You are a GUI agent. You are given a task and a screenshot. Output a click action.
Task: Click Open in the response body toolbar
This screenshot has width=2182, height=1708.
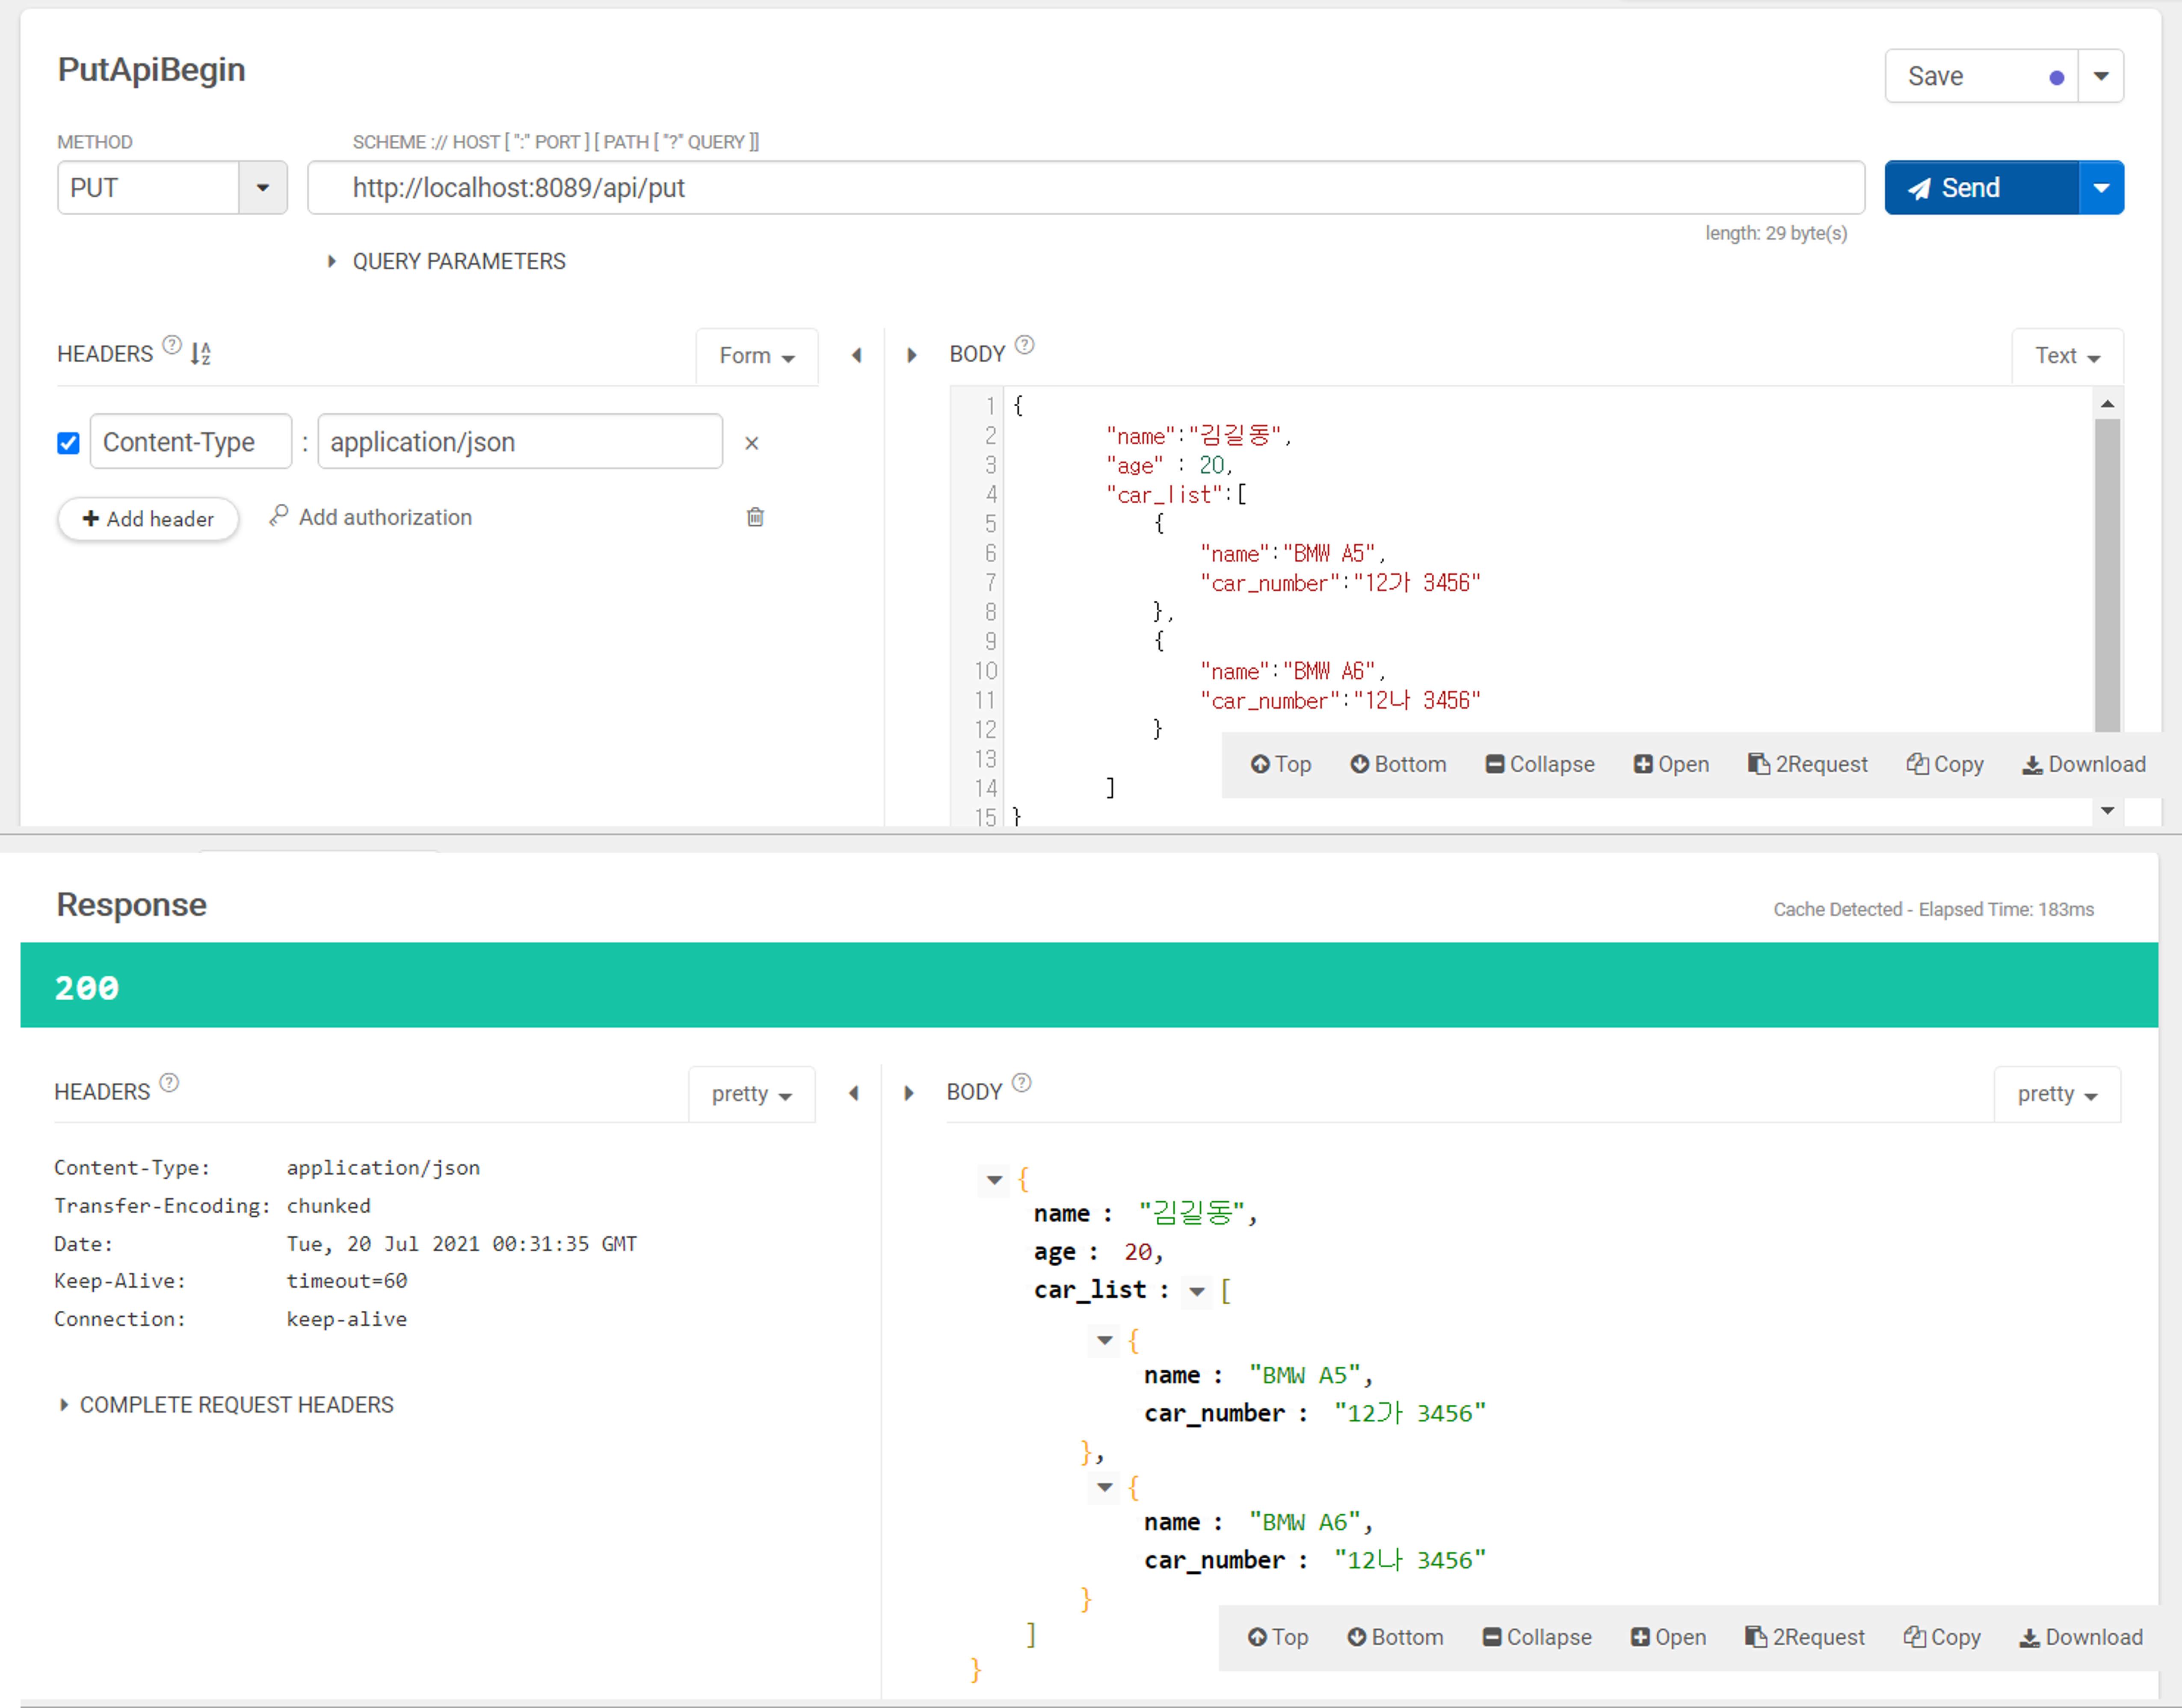[x=1668, y=1638]
